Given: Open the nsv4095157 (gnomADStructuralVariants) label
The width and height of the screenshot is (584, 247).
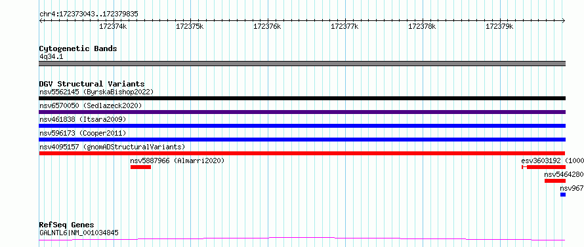Looking at the screenshot, I should (112, 147).
